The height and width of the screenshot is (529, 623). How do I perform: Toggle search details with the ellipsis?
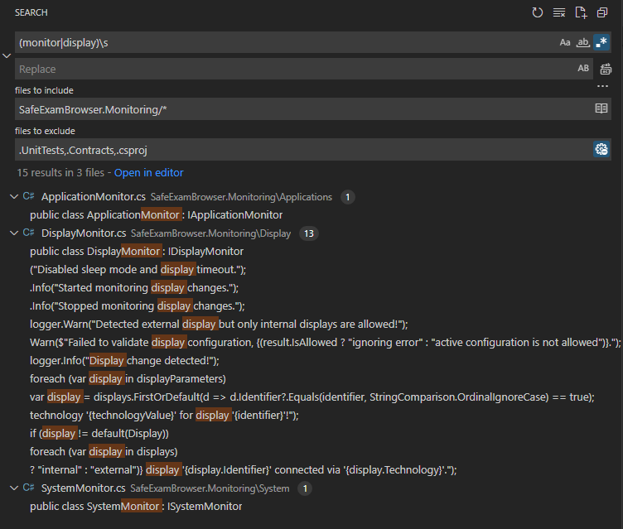602,86
